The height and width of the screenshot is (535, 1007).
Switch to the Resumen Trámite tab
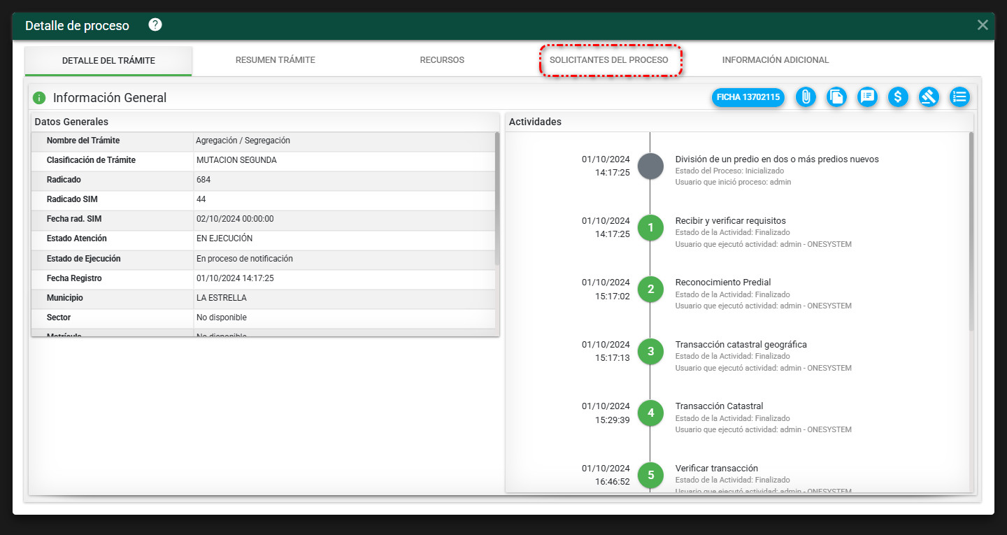(x=276, y=60)
